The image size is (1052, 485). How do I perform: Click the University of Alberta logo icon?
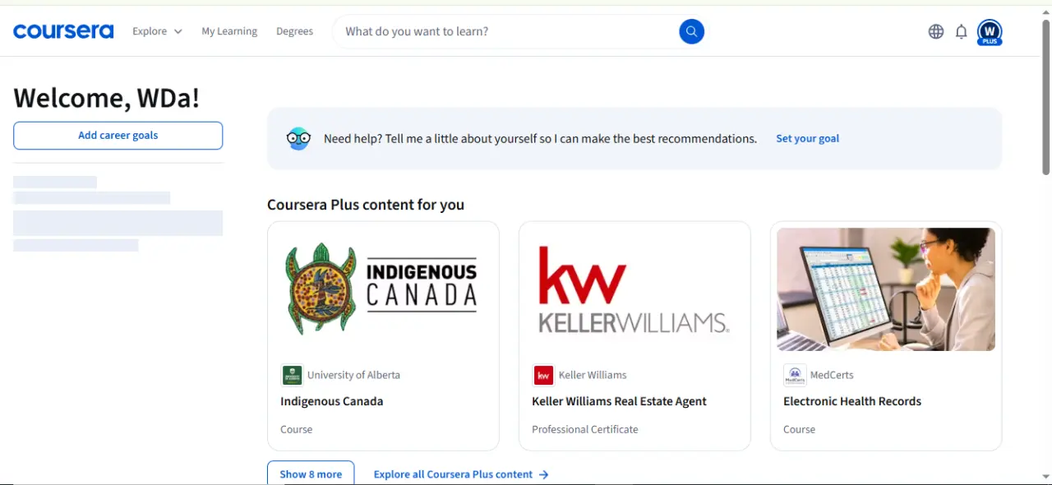click(x=292, y=375)
